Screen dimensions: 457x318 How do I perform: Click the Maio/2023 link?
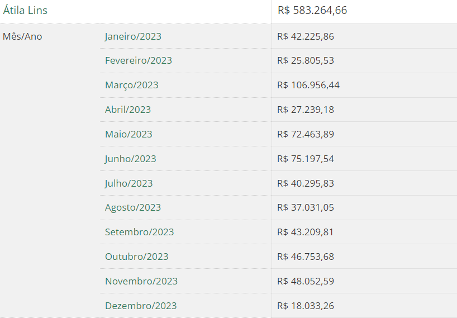click(x=128, y=134)
